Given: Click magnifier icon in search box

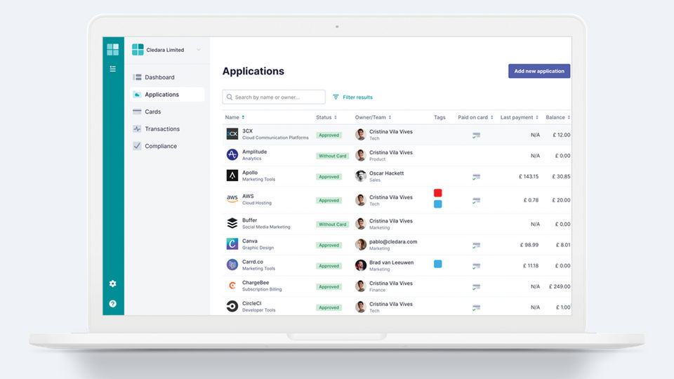Looking at the screenshot, I should [x=230, y=97].
